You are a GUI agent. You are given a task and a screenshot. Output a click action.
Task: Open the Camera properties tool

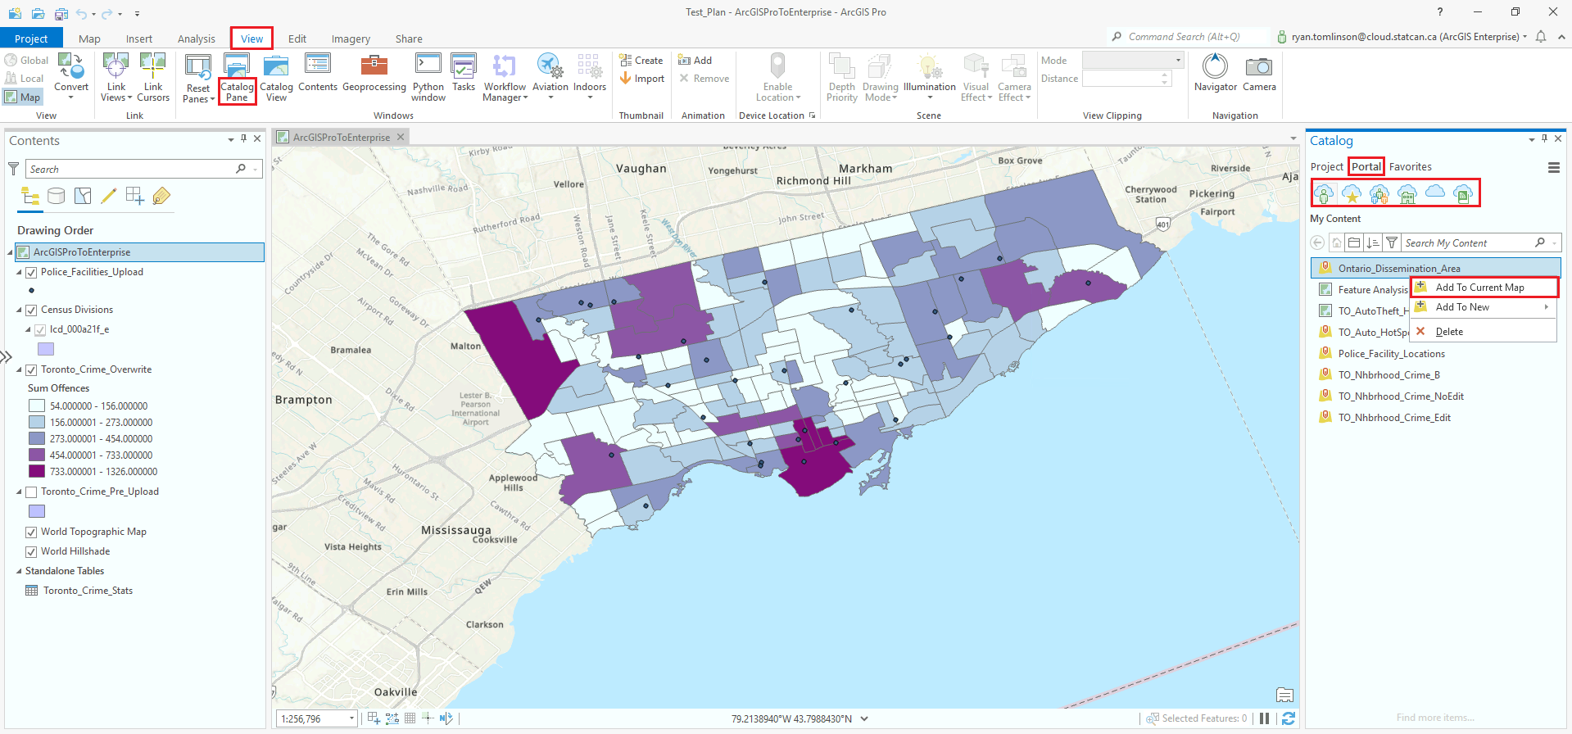pos(1259,74)
